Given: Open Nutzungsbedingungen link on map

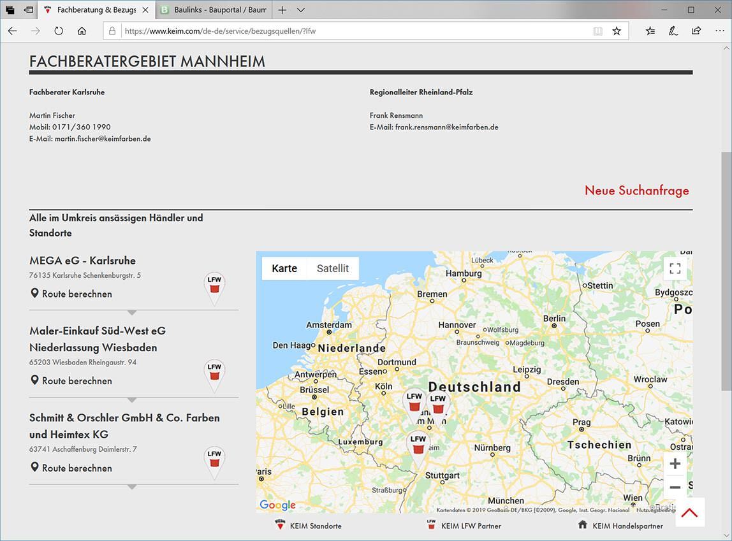Looking at the screenshot, I should 656,510.
